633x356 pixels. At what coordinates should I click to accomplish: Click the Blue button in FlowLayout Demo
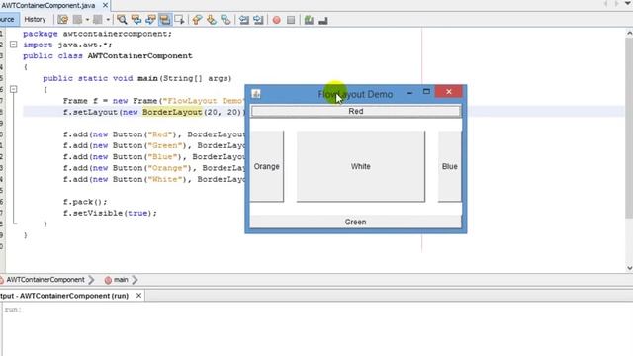pyautogui.click(x=449, y=166)
